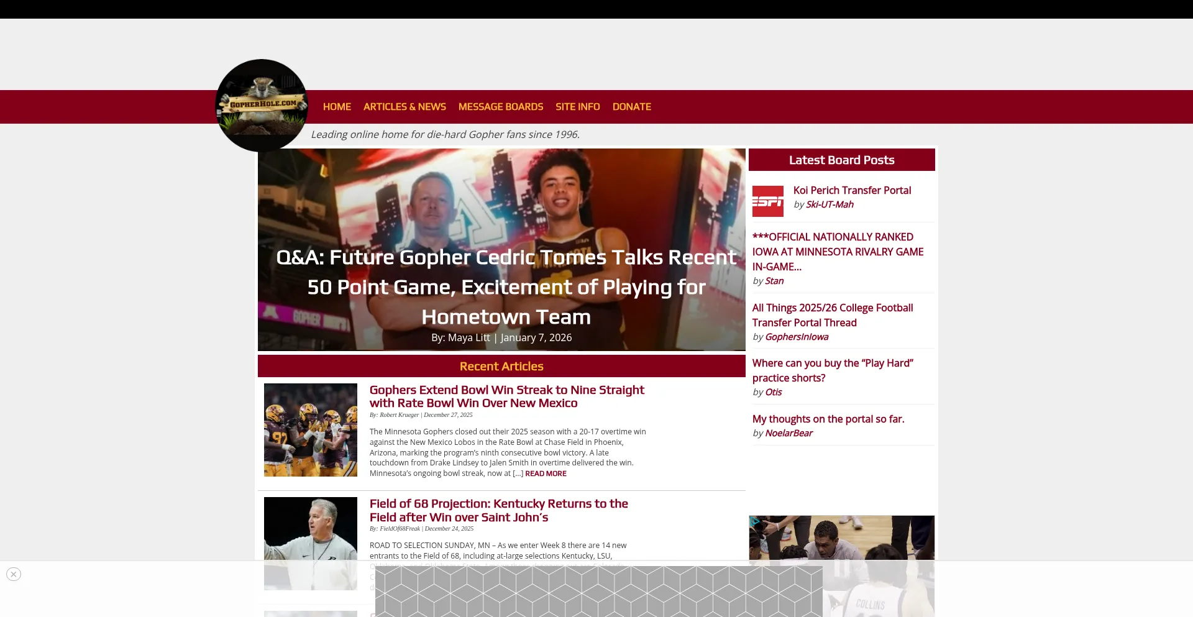1193x617 pixels.
Task: Open the ARTICLES & NEWS section
Action: (405, 106)
